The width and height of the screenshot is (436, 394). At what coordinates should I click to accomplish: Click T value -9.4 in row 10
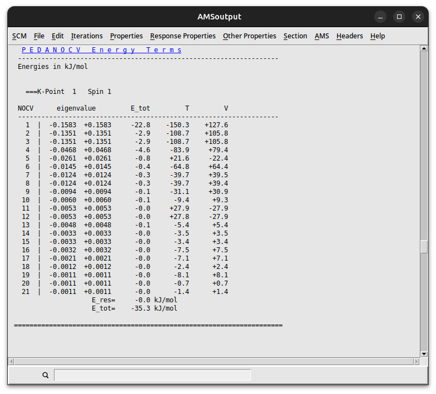point(181,200)
